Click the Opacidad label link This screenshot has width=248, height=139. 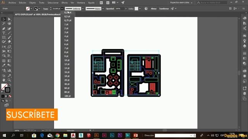pos(110,8)
